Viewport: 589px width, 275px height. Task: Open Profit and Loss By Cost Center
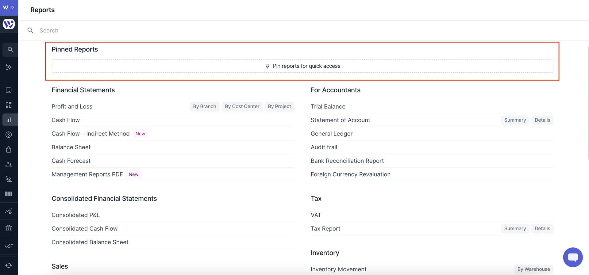click(242, 106)
